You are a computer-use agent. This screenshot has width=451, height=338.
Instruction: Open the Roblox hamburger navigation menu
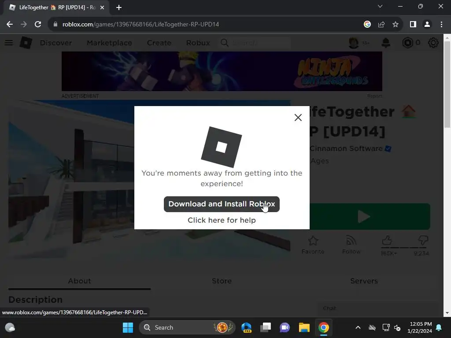pyautogui.click(x=9, y=43)
